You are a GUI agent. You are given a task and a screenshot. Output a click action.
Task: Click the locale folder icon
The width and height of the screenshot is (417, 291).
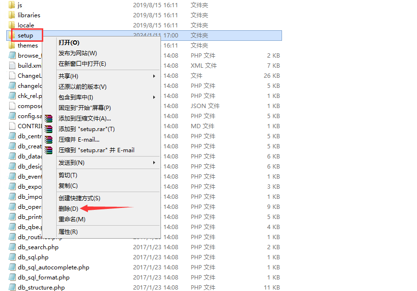pyautogui.click(x=12, y=25)
